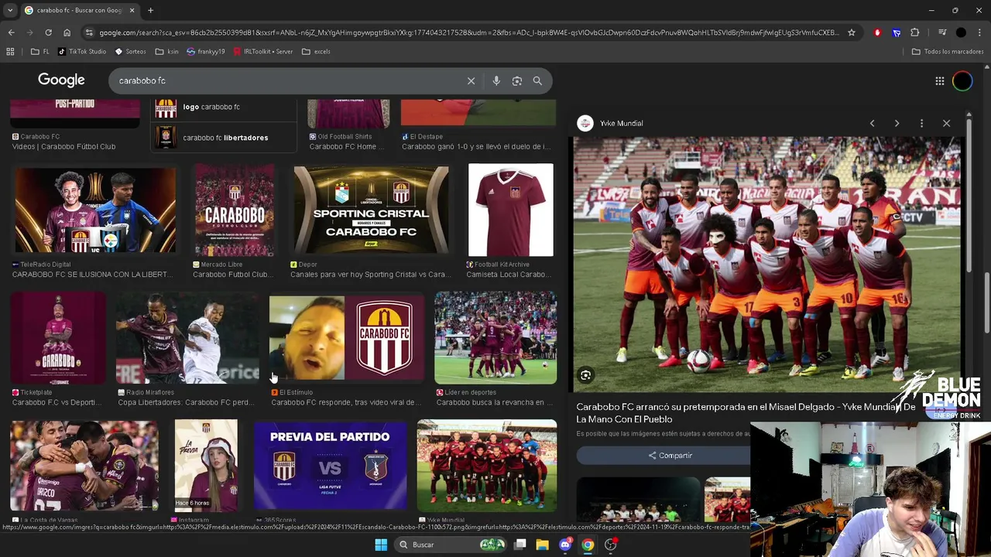
Task: Open the Carabobo FC arrancó su pretemporada title link
Action: (746, 412)
